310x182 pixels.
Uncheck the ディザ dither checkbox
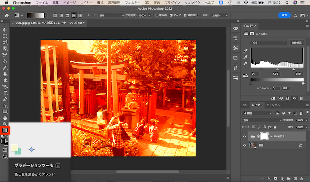[x=171, y=15]
